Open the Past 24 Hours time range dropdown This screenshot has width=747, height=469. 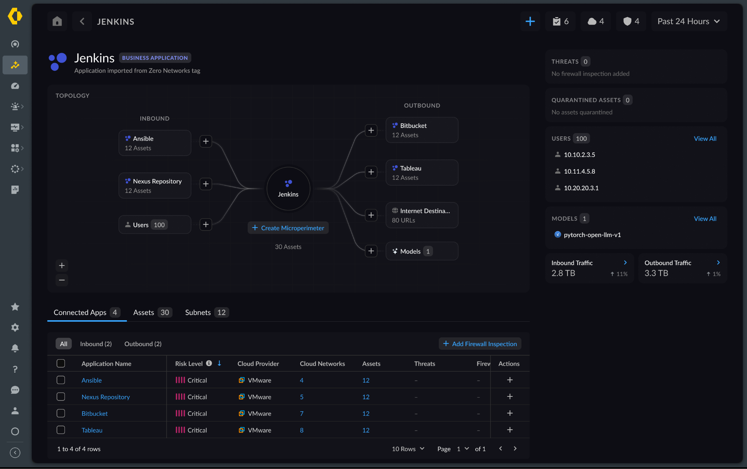click(689, 22)
